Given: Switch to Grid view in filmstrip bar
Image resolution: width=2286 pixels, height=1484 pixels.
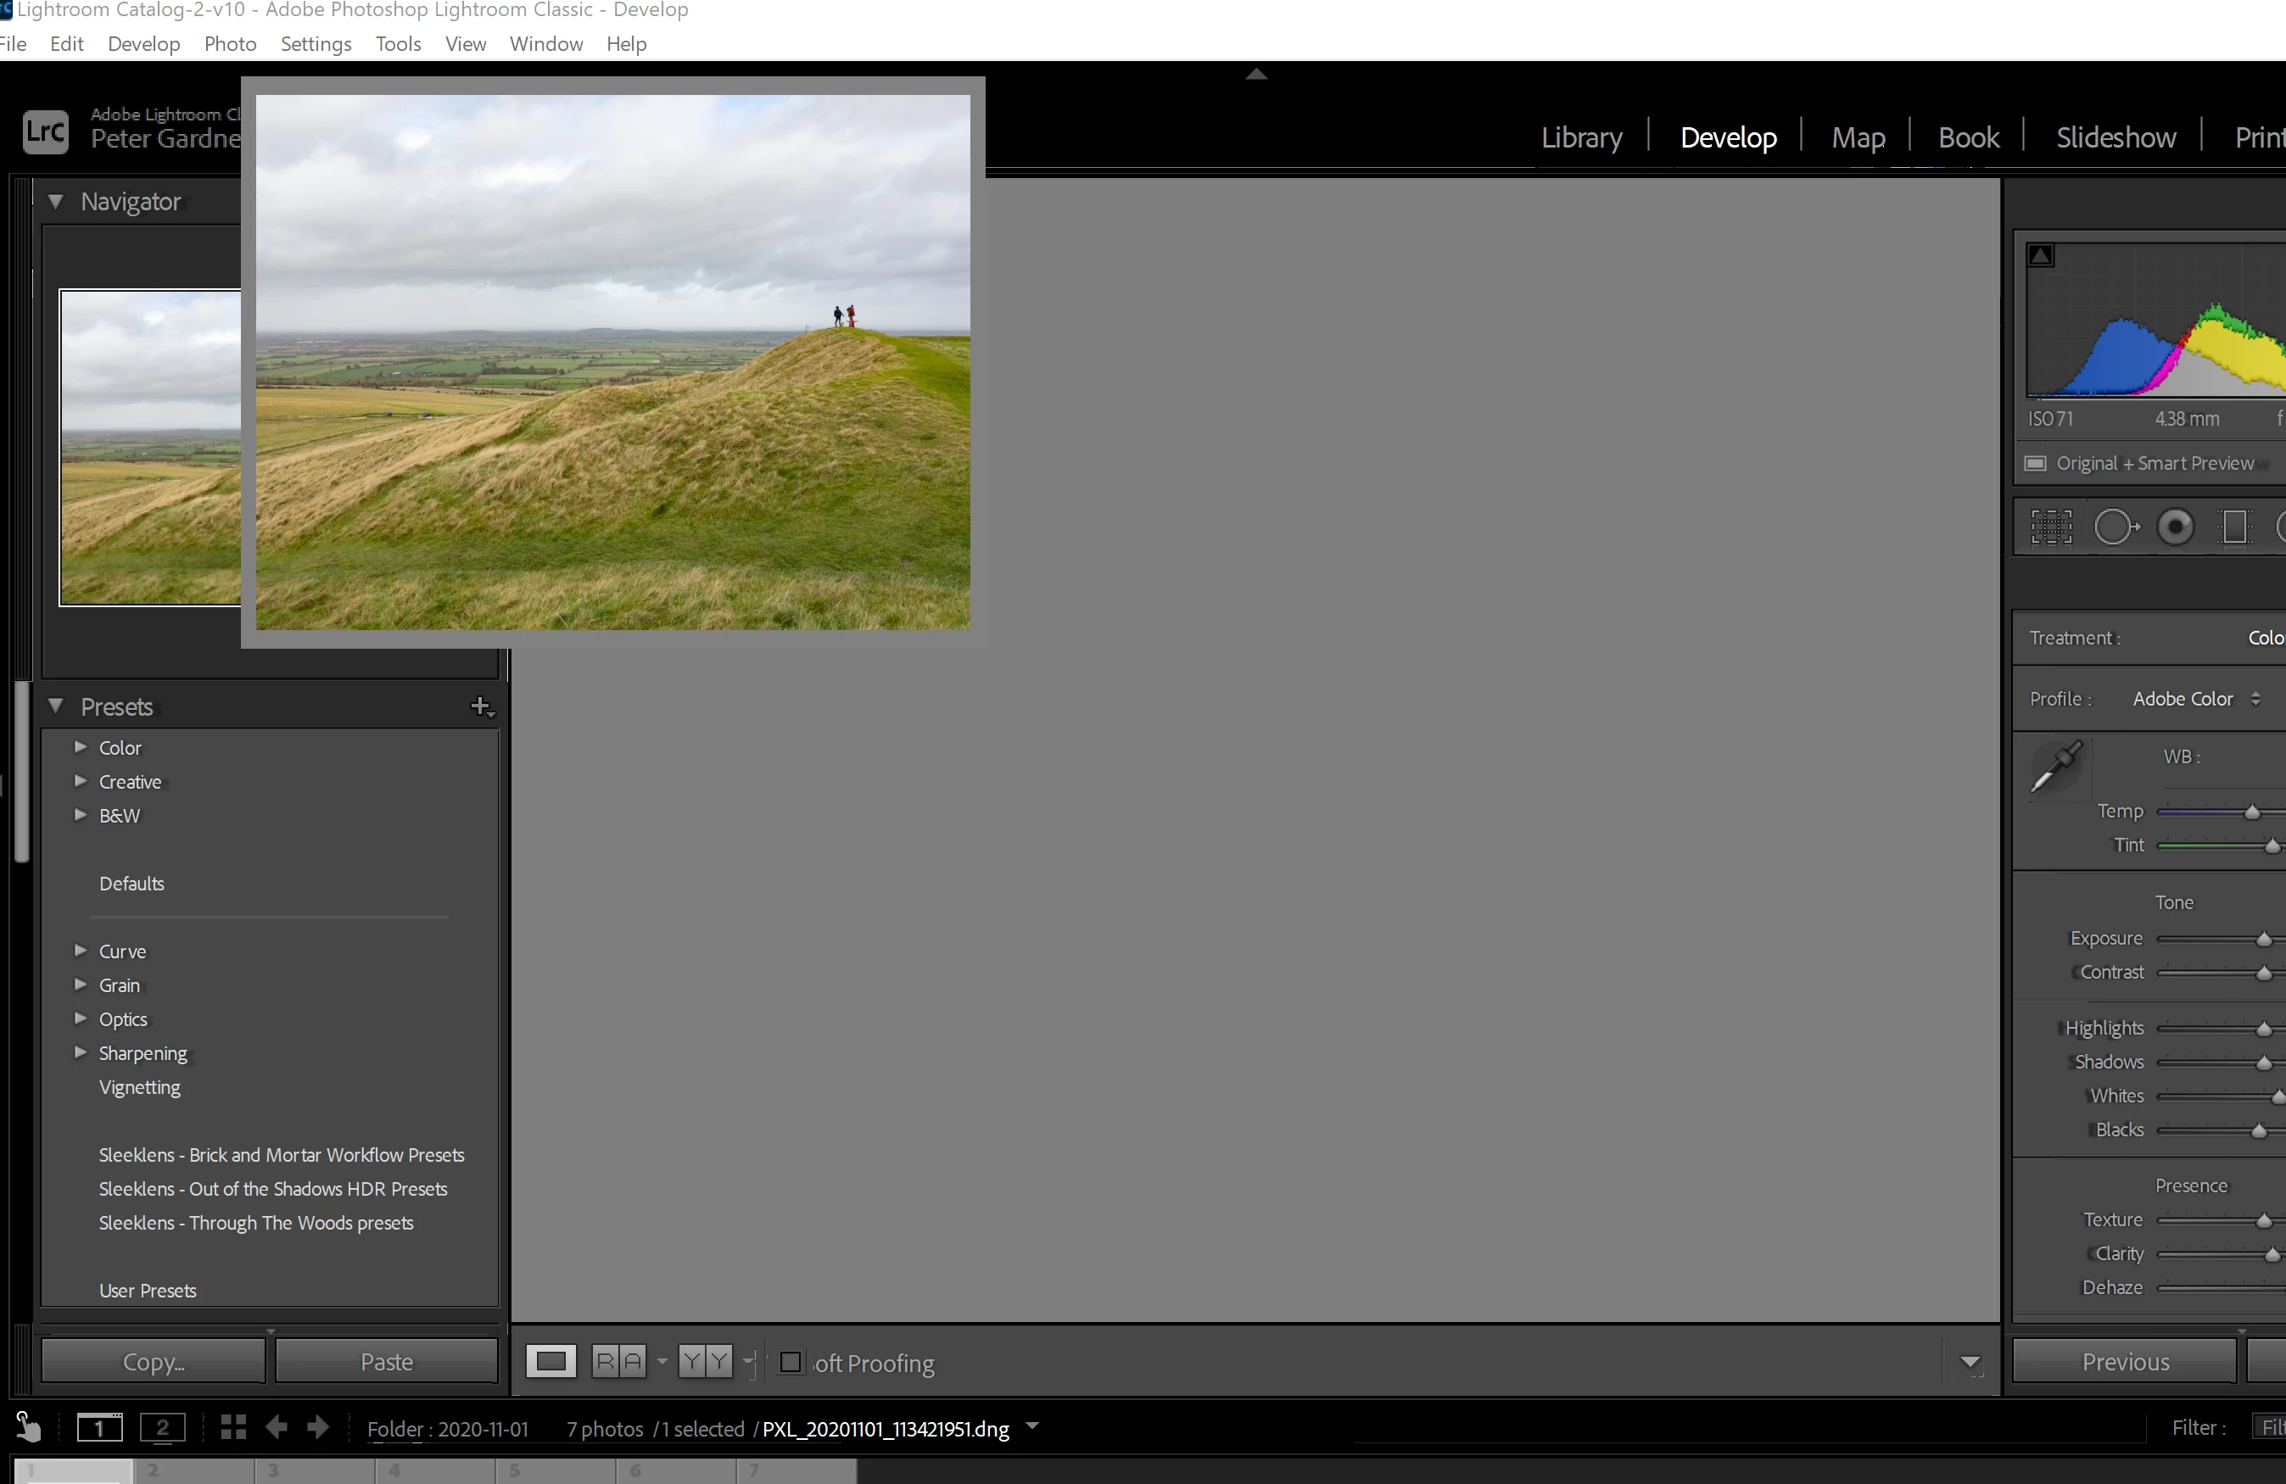Looking at the screenshot, I should point(233,1427).
